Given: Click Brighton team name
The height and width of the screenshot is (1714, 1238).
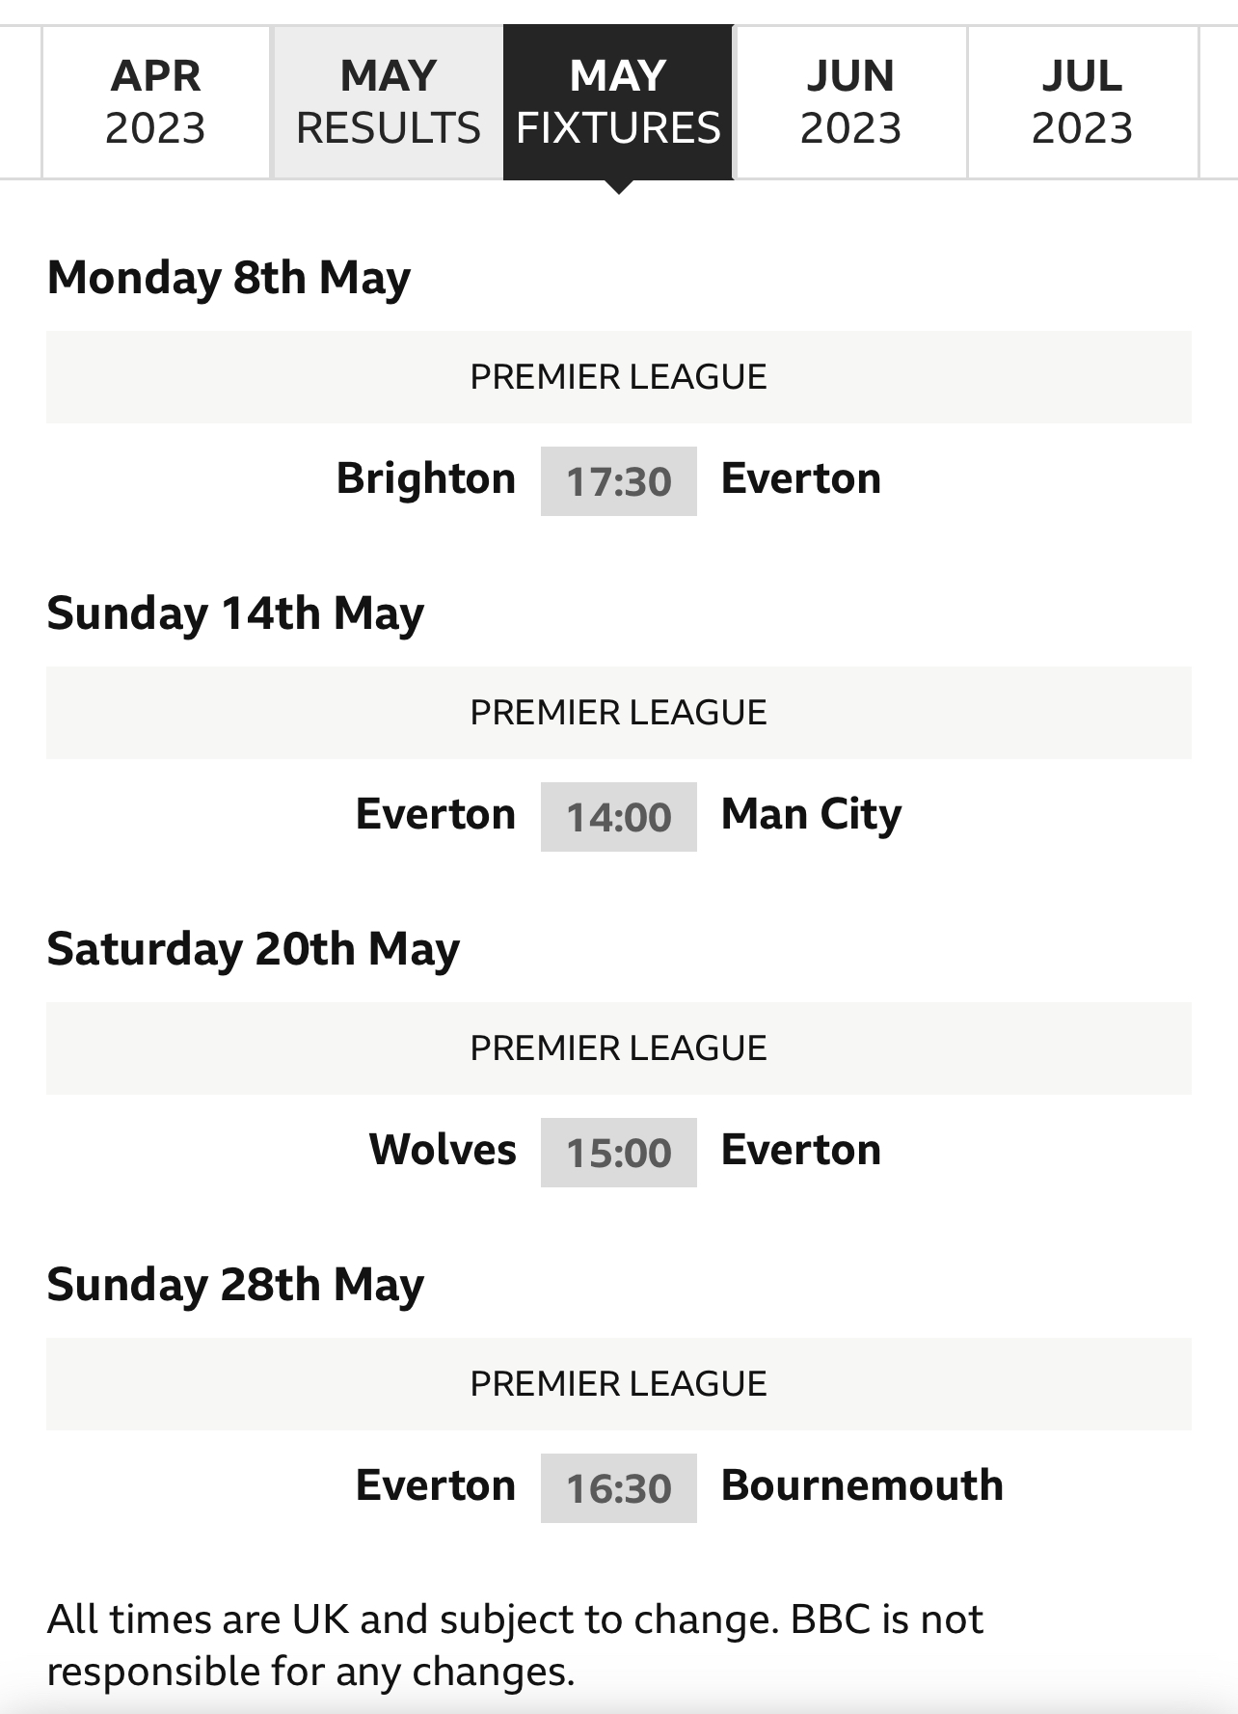Looking at the screenshot, I should pos(426,478).
